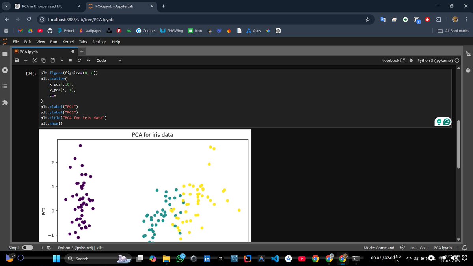Go back in the browser
This screenshot has width=473, height=266.
(x=6, y=19)
